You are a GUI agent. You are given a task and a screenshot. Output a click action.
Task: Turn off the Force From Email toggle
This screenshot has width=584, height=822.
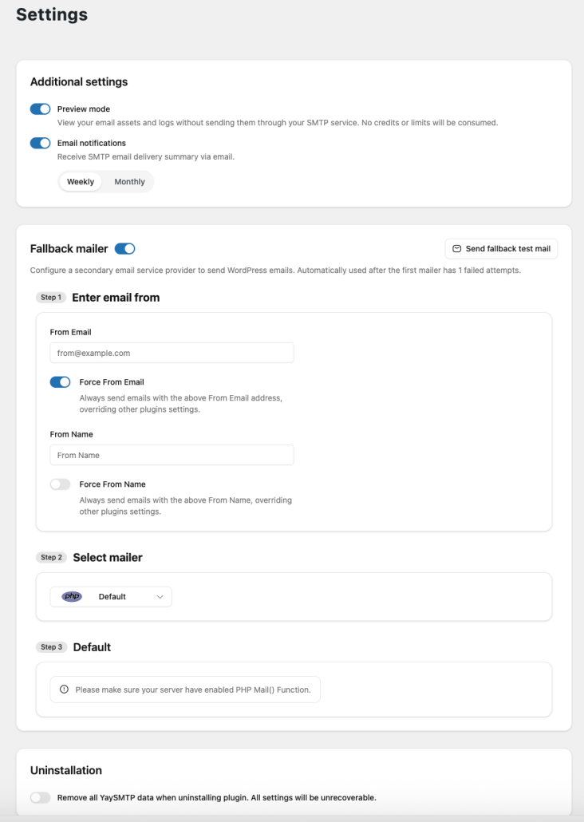click(x=60, y=381)
